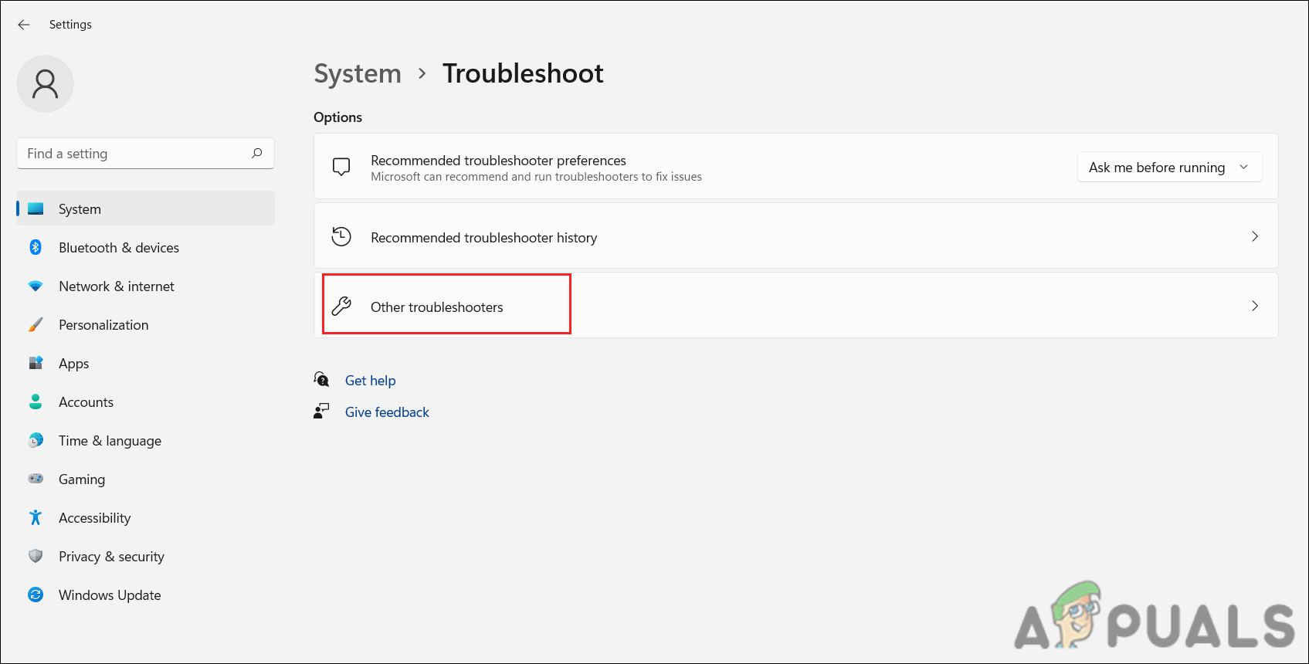Open the Get help link
1309x664 pixels.
click(370, 381)
